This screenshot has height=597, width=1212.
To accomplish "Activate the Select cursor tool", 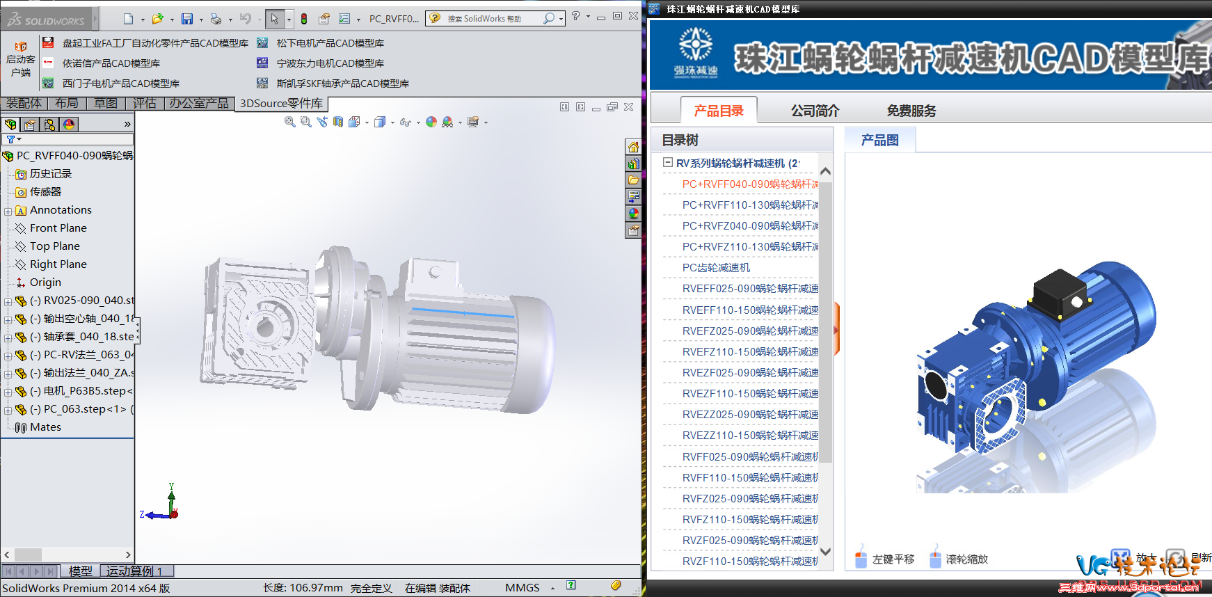I will (274, 19).
